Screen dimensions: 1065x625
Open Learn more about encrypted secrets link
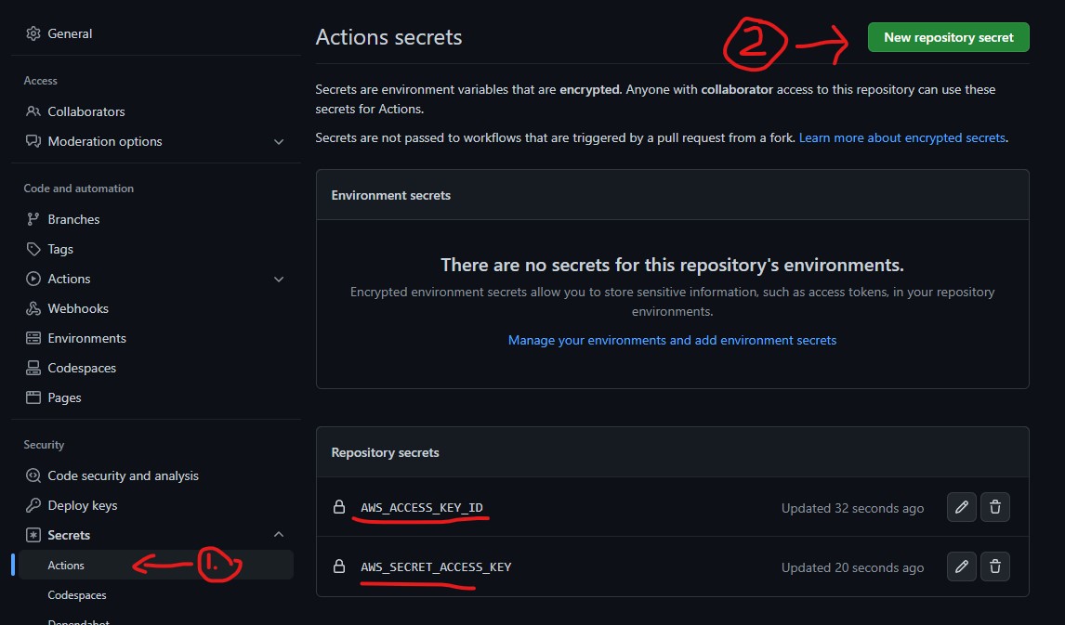click(901, 137)
